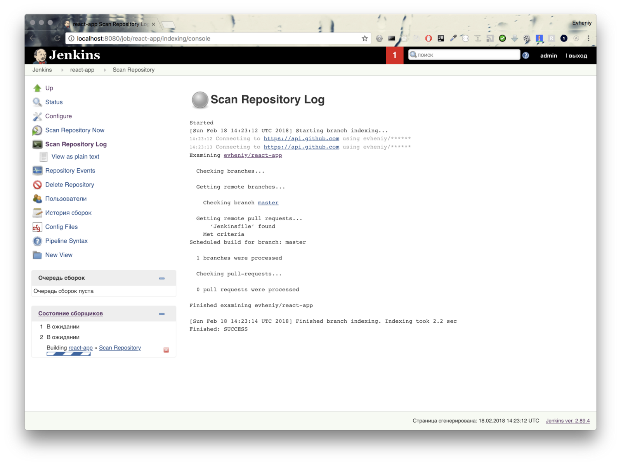Viewport: 621px width, 465px height.
Task: Go to Jenkins breadcrumb
Action: 42,70
